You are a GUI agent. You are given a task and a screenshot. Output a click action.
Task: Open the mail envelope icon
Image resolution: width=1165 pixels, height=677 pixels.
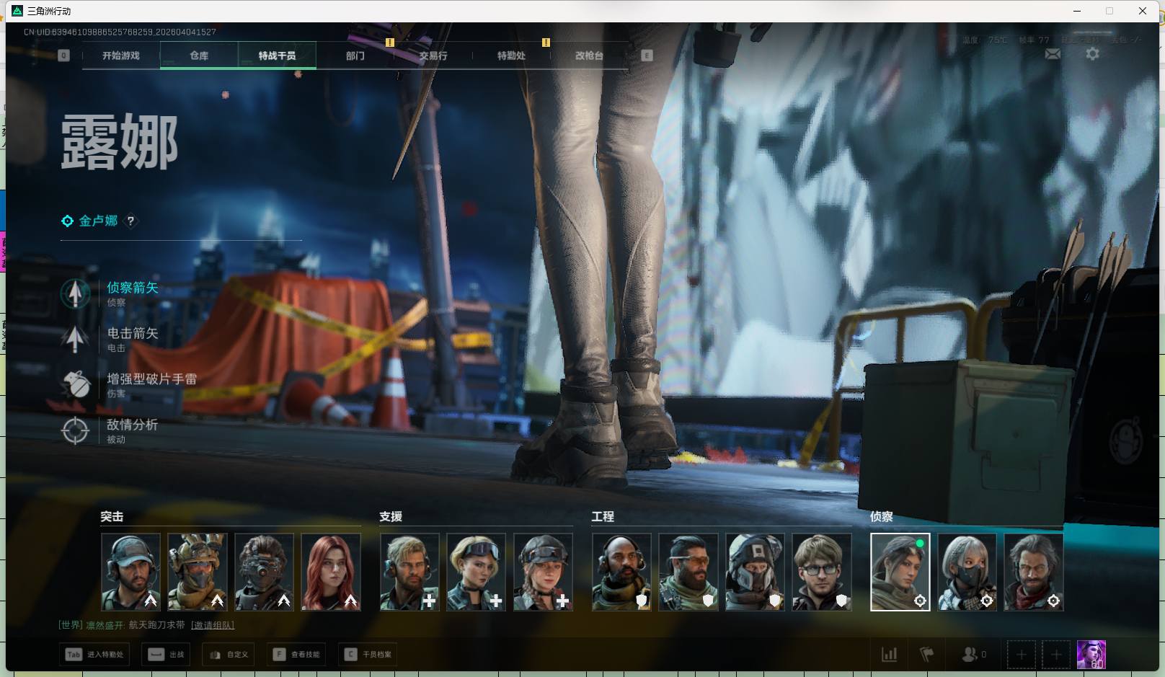click(x=1053, y=54)
